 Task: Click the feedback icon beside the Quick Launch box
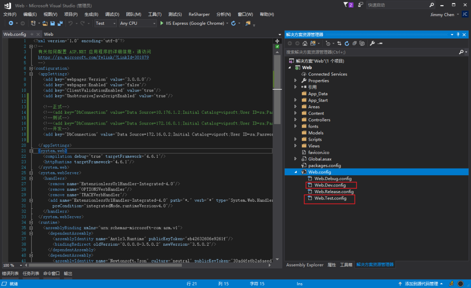(x=361, y=4)
